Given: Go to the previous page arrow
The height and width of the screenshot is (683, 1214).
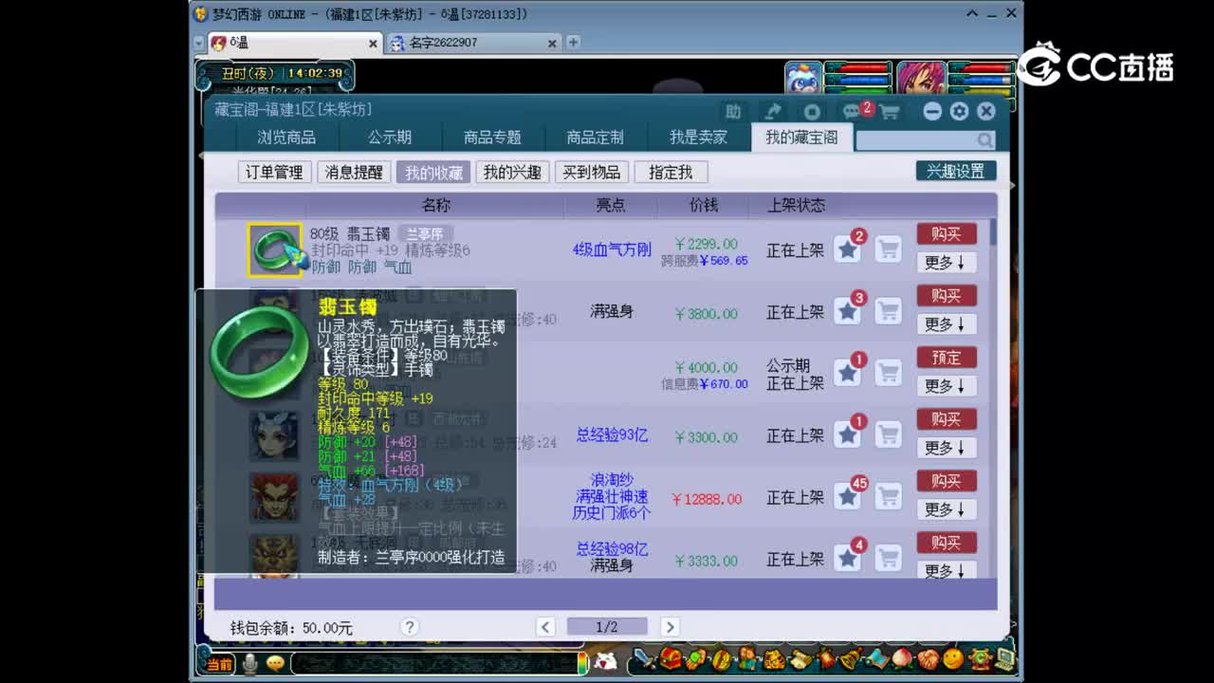Looking at the screenshot, I should 545,626.
